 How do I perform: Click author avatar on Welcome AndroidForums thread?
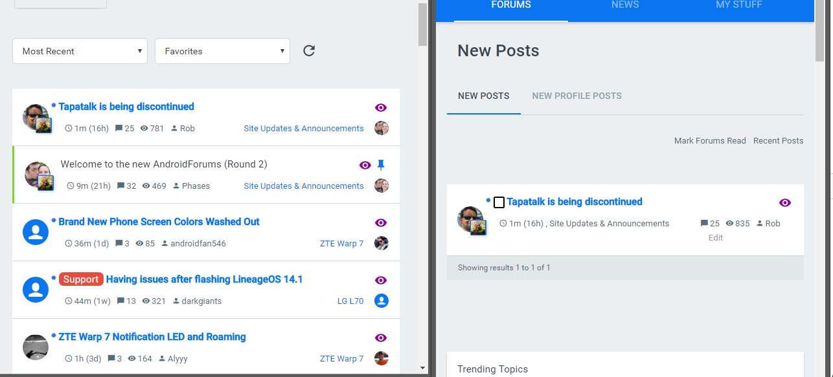coord(38,175)
